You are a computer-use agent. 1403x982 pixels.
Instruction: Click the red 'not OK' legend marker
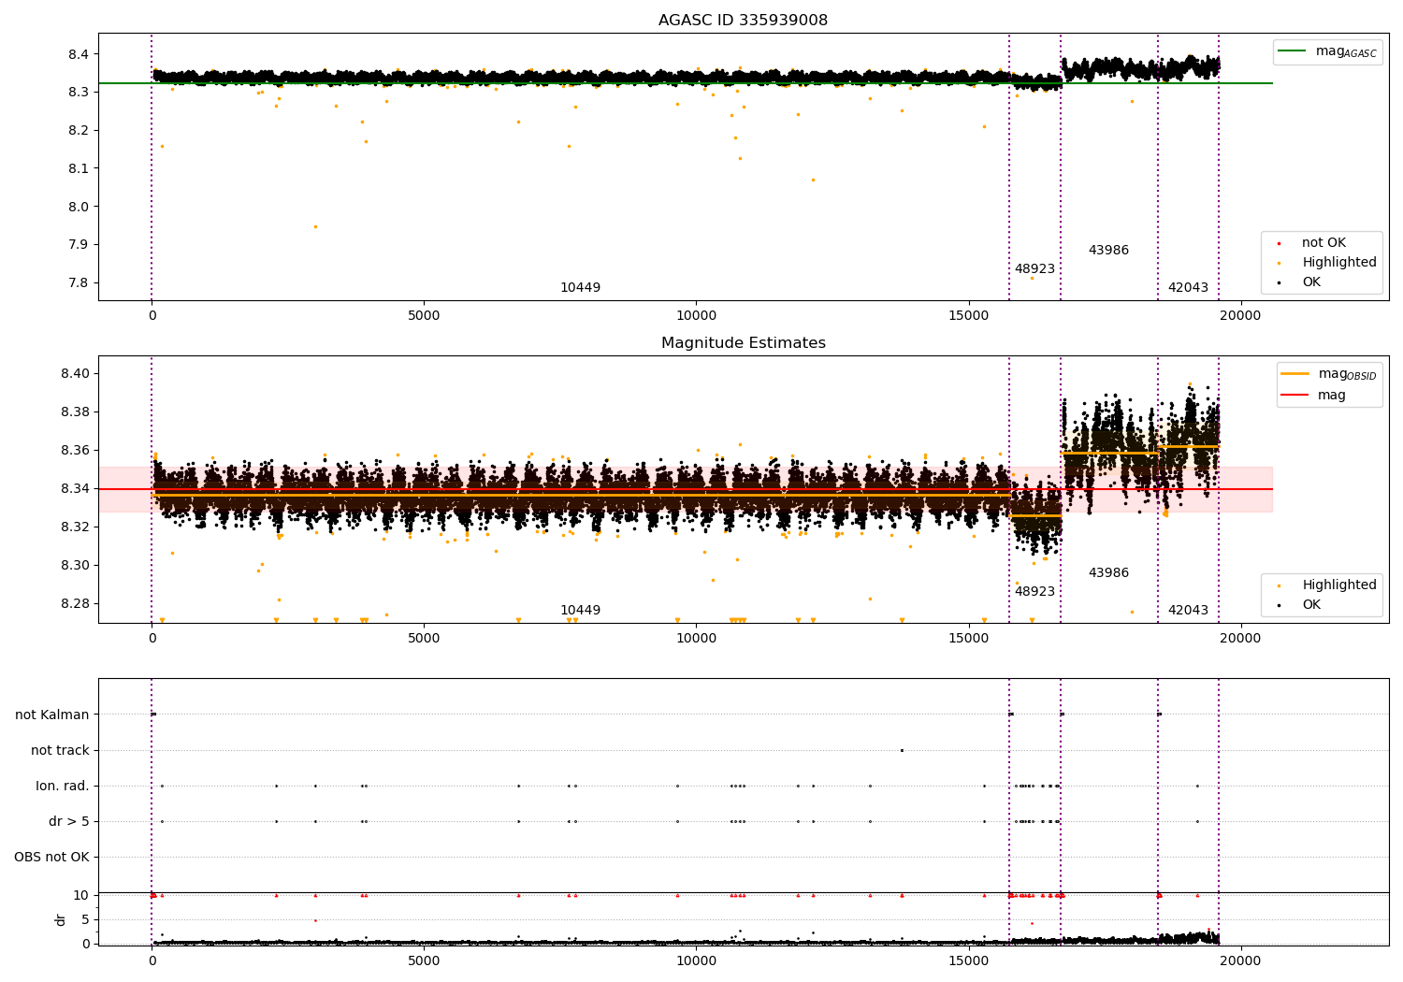click(1279, 243)
